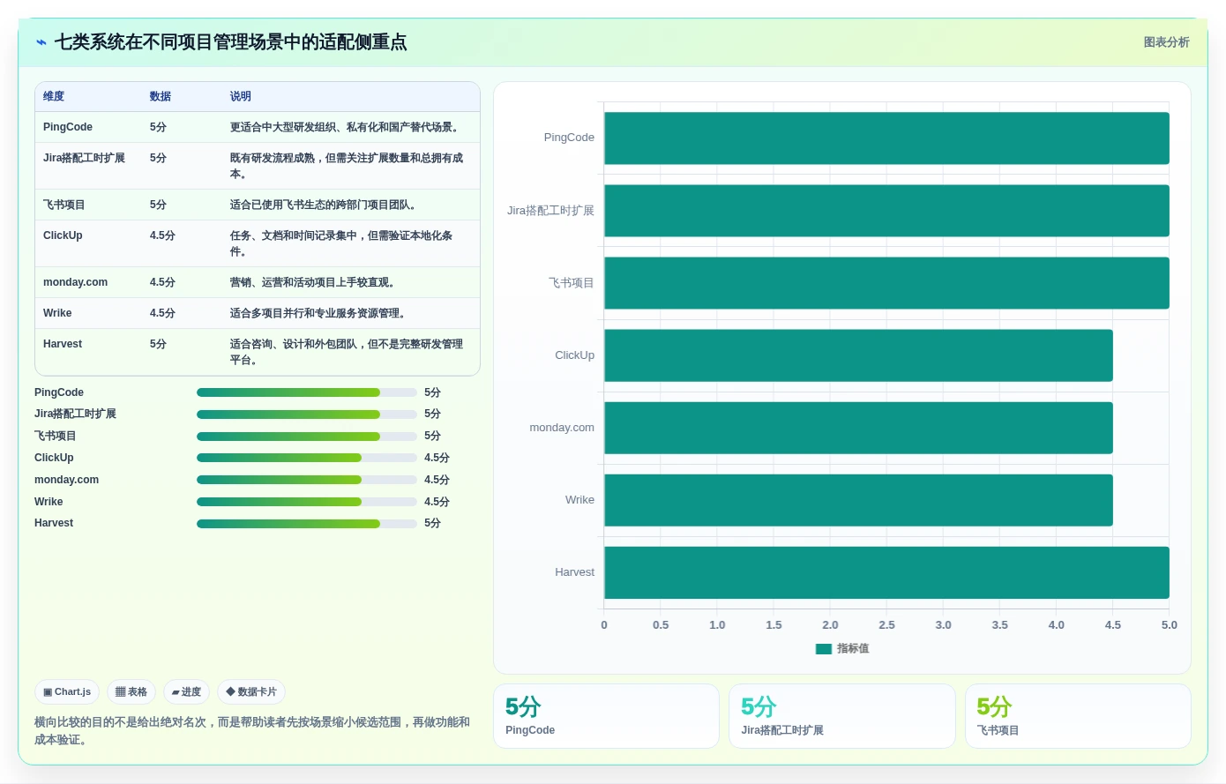Viewport: 1226px width, 784px height.
Task: Click the Harvest progress bar
Action: pos(307,524)
